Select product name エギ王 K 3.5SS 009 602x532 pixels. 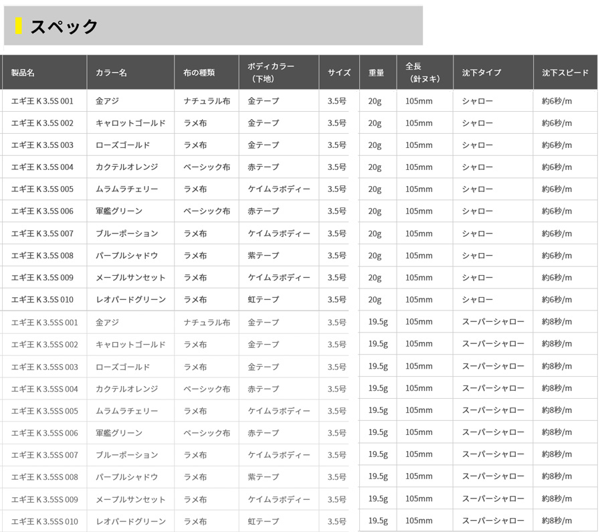(45, 499)
